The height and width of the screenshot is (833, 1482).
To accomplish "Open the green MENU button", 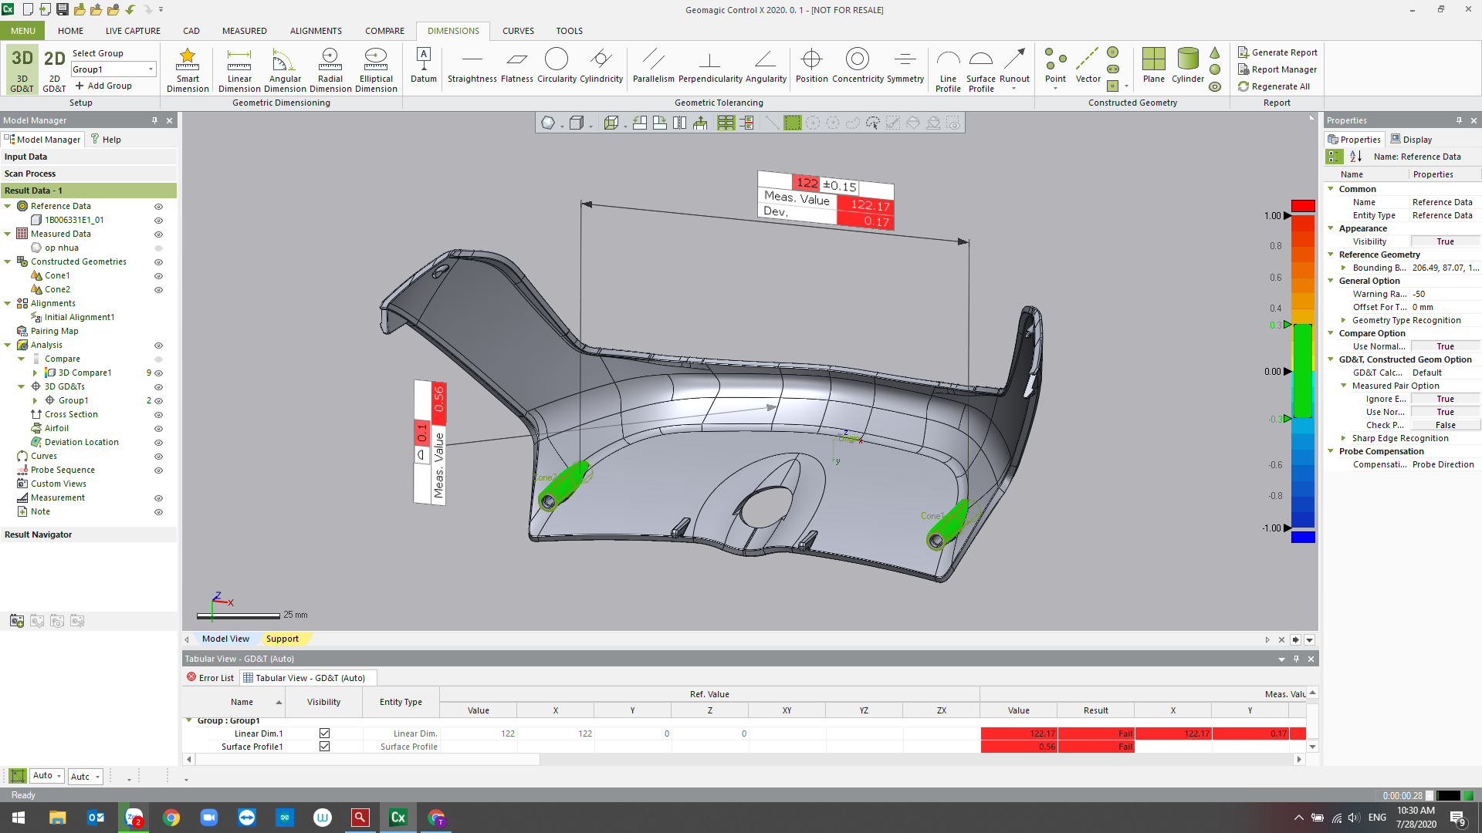I will [22, 31].
